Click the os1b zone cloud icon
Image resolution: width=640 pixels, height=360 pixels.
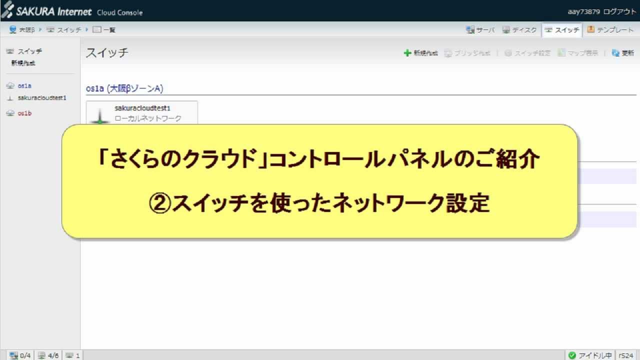[10, 113]
